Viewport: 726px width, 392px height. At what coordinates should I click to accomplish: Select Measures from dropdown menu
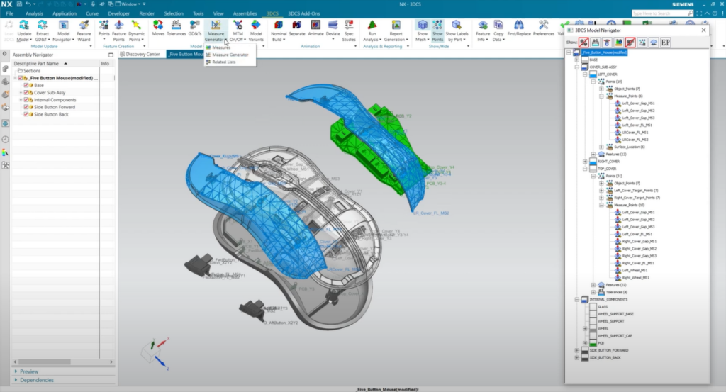coord(221,47)
